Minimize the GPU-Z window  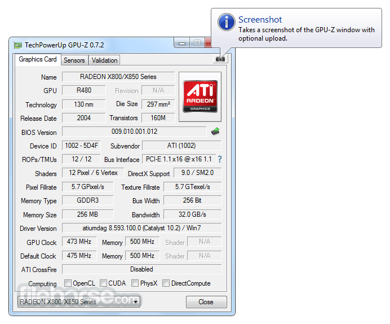[x=182, y=43]
